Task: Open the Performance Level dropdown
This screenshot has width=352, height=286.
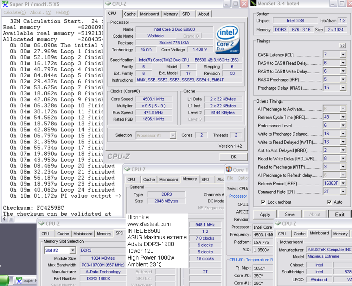Action: pos(343,125)
